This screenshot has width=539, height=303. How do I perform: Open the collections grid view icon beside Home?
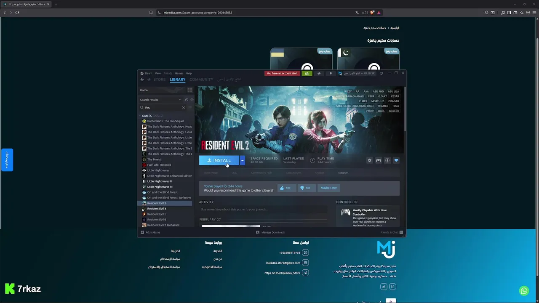[x=189, y=90]
